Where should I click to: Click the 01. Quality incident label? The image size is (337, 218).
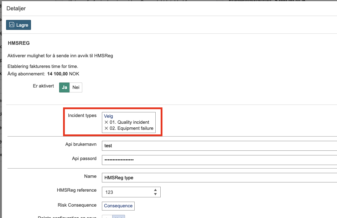click(x=130, y=122)
